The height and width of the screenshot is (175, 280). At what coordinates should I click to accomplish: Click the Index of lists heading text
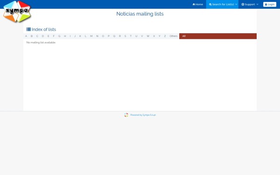(x=44, y=29)
